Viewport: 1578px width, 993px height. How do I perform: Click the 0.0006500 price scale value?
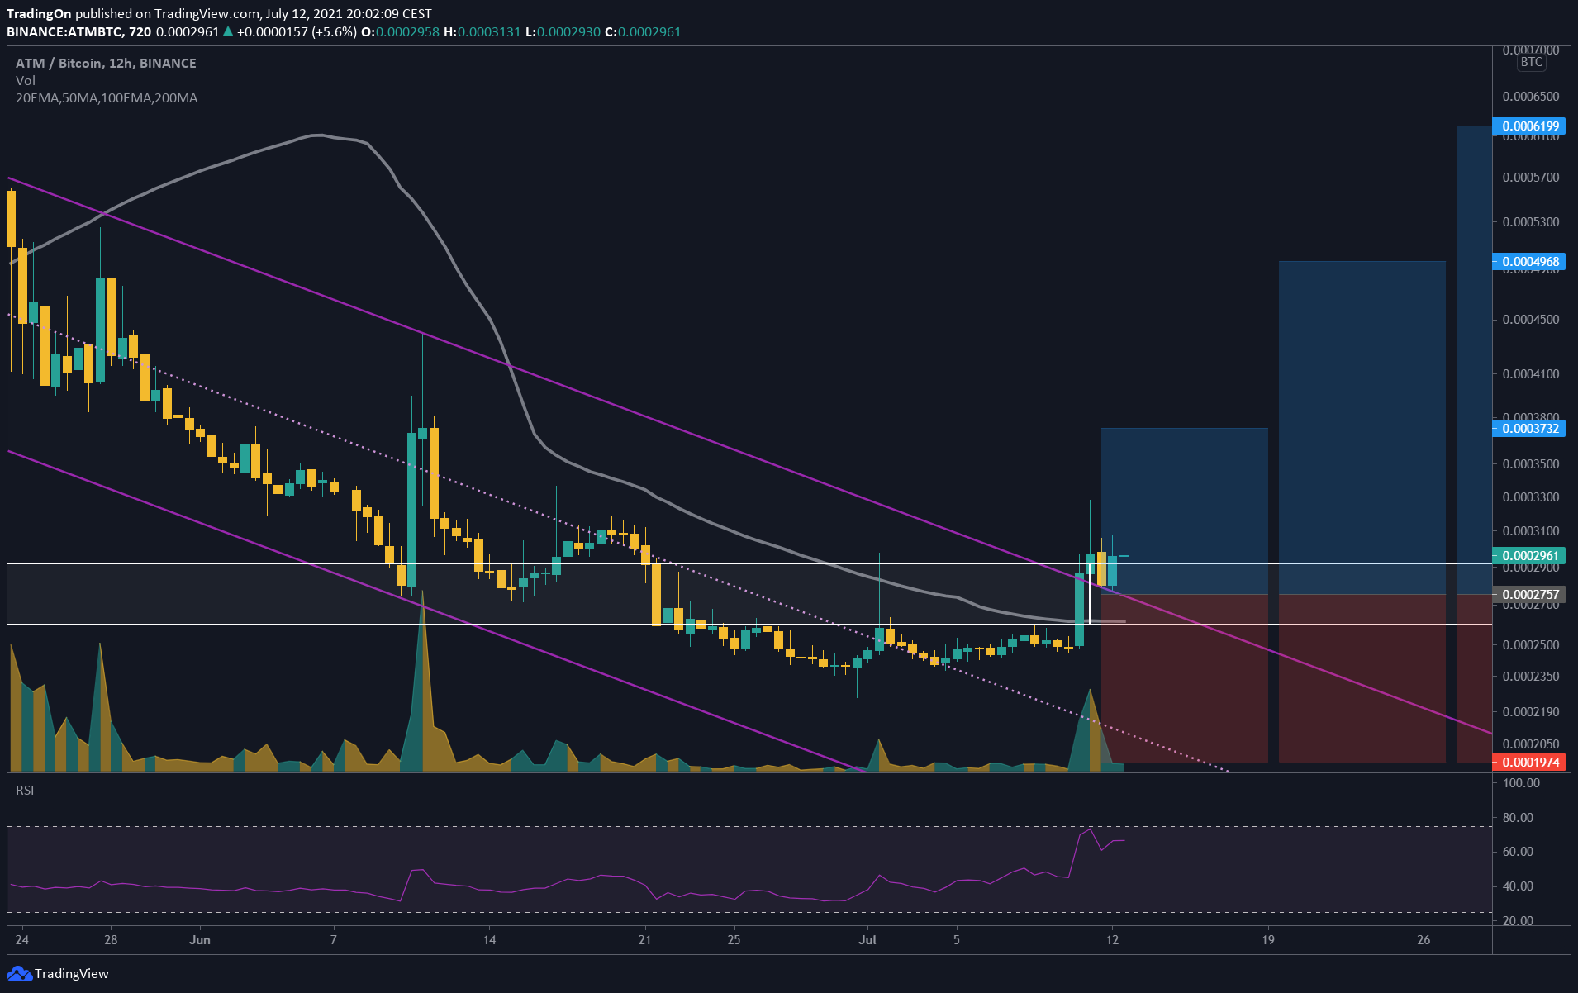pos(1531,97)
